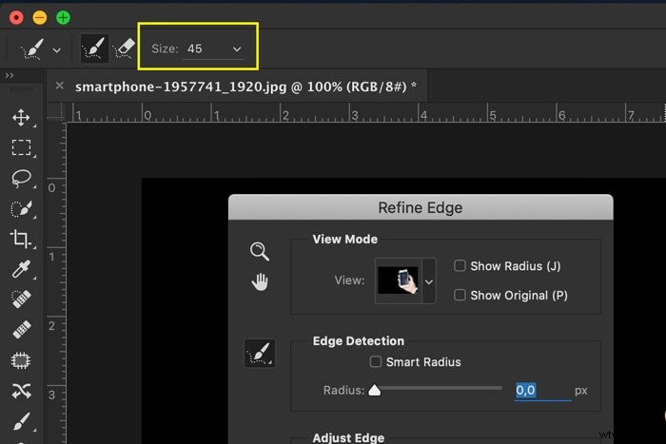Expand the collapsed toolbar double arrows

click(x=10, y=76)
